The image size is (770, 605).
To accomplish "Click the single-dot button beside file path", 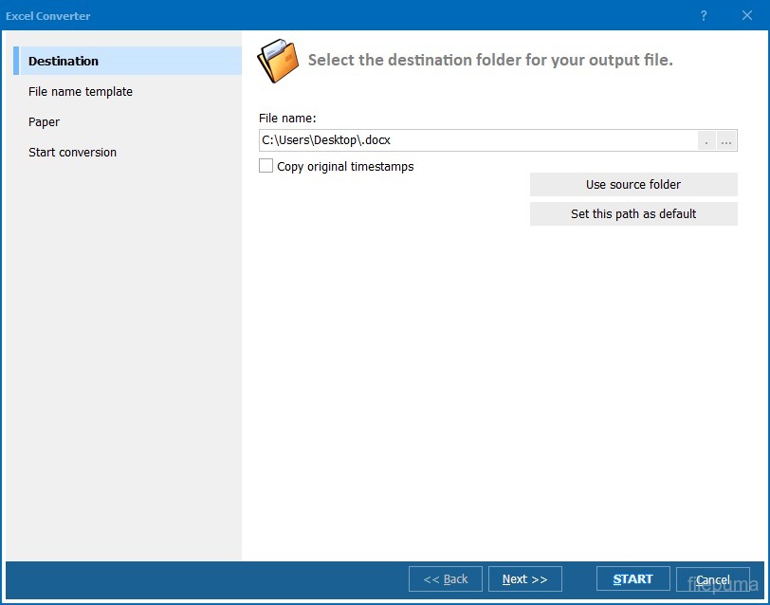I will coord(706,141).
